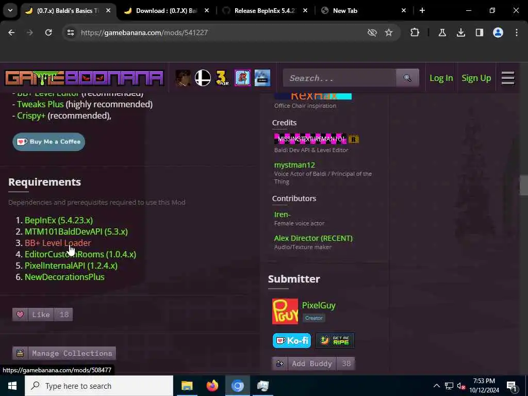Open site information icon in address bar
The width and height of the screenshot is (528, 396).
pyautogui.click(x=70, y=32)
